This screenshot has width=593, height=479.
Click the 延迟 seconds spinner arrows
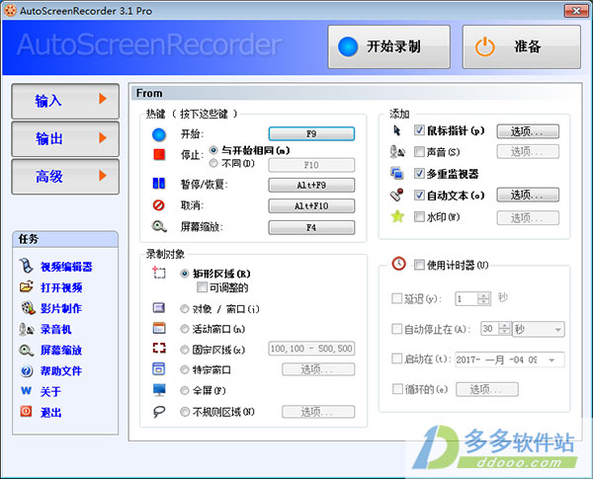483,298
